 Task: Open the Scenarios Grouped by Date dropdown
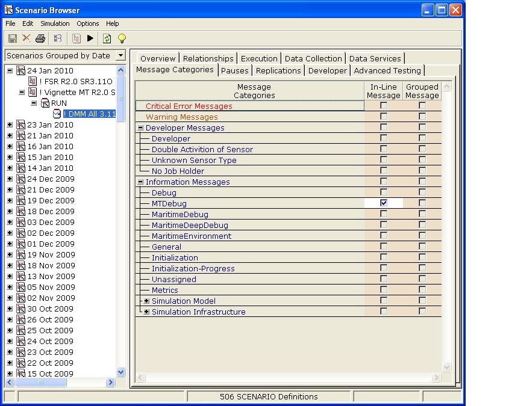click(x=120, y=55)
